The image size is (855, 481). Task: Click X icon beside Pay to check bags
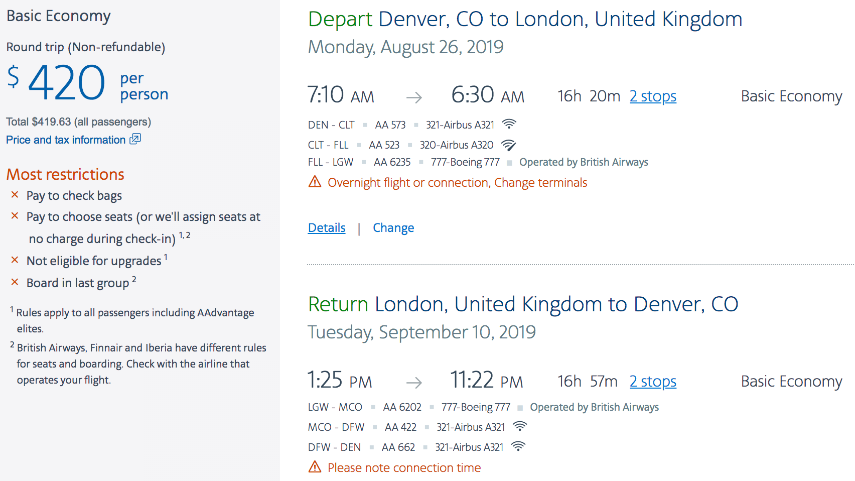[x=15, y=195]
